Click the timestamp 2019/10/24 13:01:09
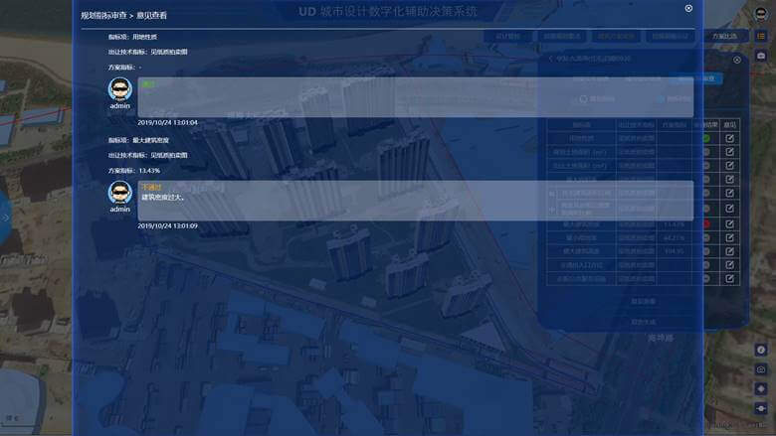The width and height of the screenshot is (776, 436). pyautogui.click(x=167, y=225)
